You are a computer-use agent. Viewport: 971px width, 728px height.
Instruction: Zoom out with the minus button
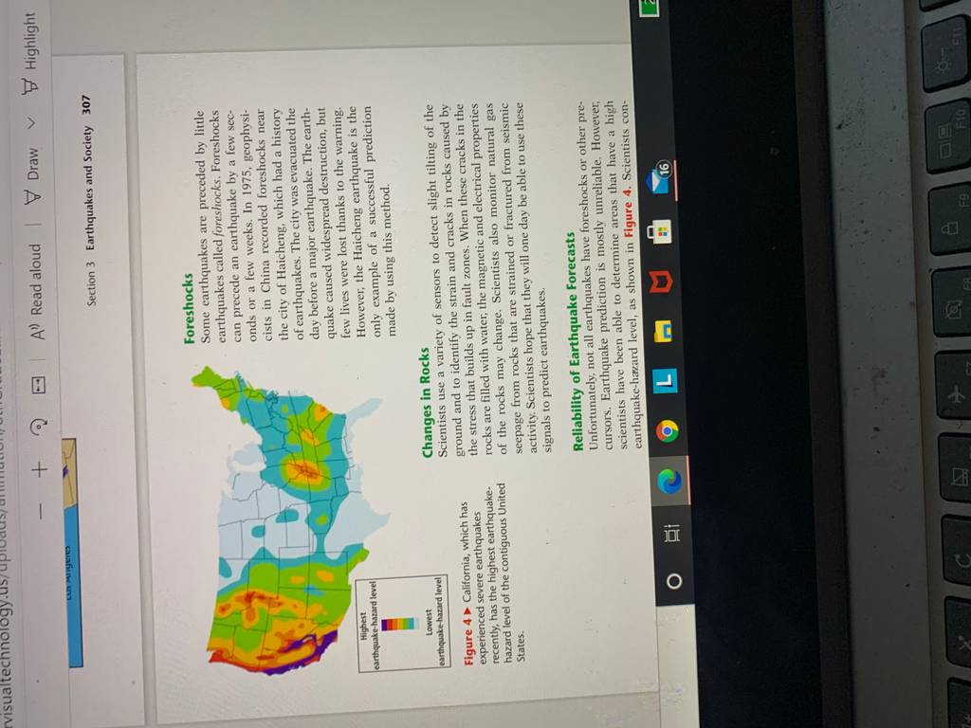[39, 511]
